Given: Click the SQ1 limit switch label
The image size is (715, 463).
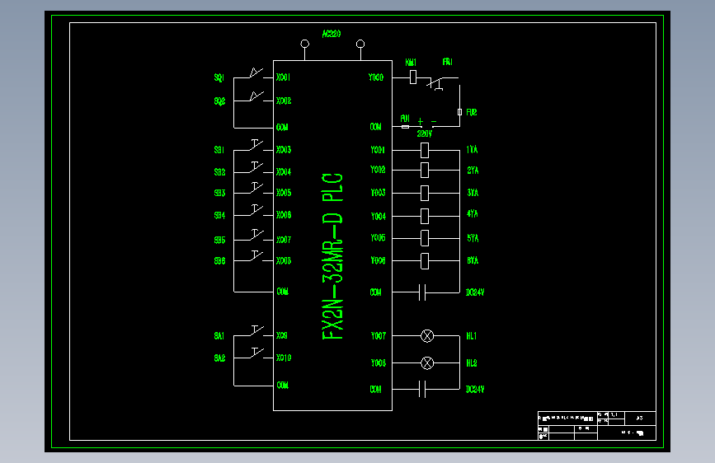Looking at the screenshot, I should (x=219, y=77).
